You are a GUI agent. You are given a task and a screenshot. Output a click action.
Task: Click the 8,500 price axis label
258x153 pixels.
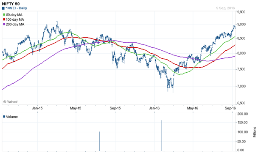coord(241,38)
